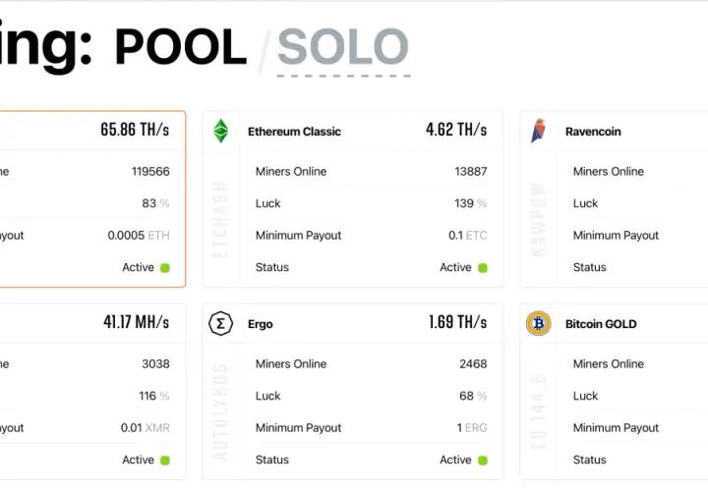
Task: Open the Ergo pool title
Action: (x=260, y=324)
